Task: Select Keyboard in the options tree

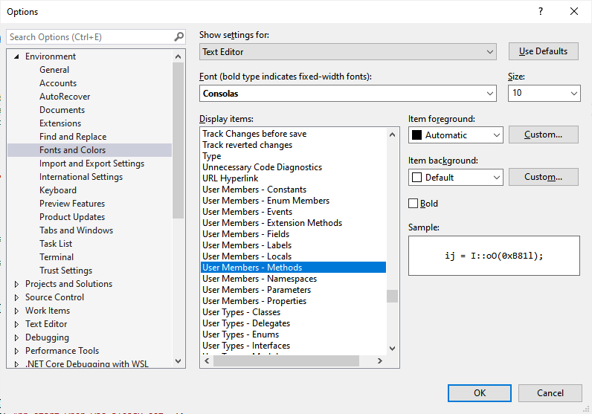Action: click(58, 190)
